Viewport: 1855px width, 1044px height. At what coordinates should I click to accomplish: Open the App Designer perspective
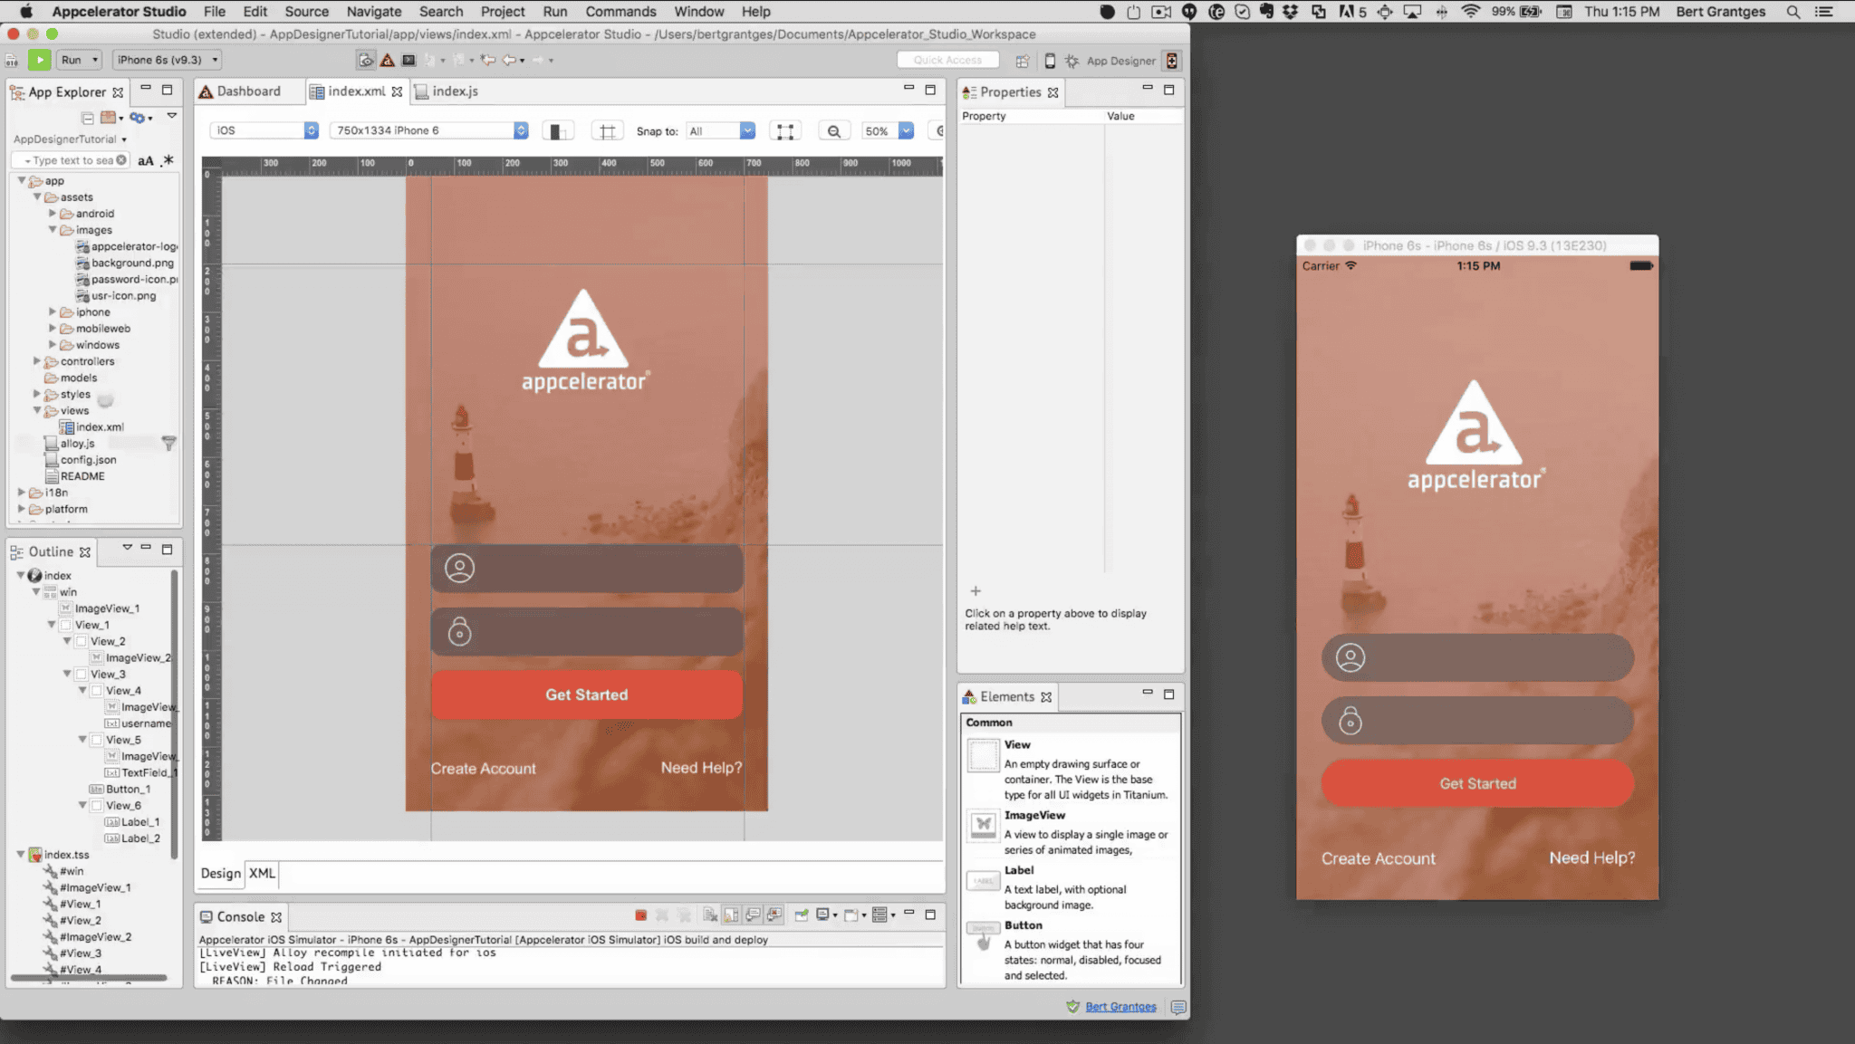point(1110,61)
